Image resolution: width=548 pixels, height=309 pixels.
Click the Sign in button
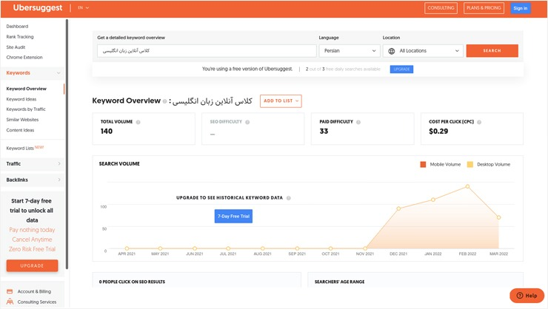click(521, 8)
